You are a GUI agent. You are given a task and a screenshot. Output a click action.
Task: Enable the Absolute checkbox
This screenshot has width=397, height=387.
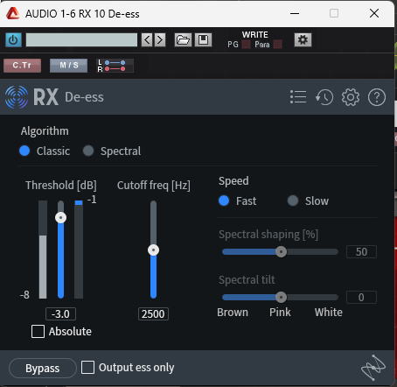point(38,332)
